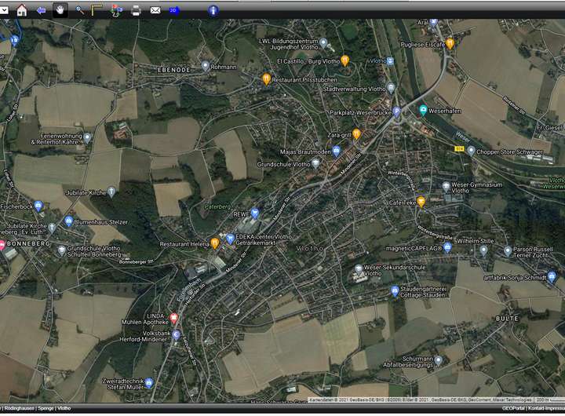The image size is (565, 416).
Task: Activate the measure ruler tool
Action: point(97,10)
